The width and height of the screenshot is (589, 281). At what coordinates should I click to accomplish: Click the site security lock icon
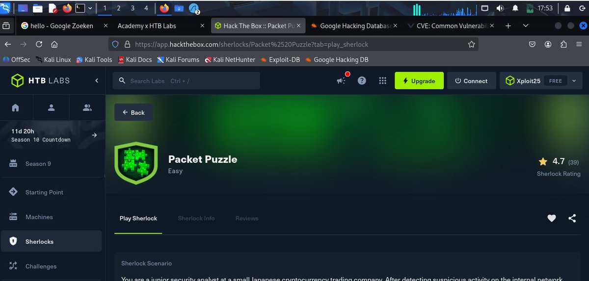[127, 44]
